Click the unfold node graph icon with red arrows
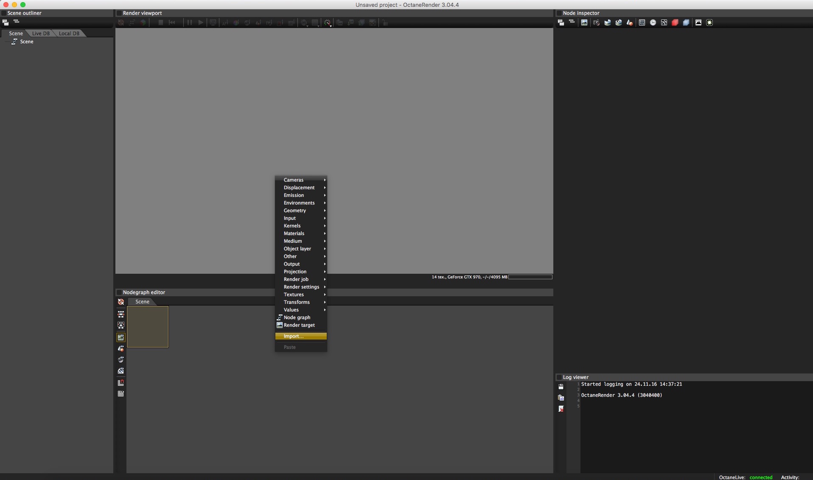The height and width of the screenshot is (480, 813). click(121, 314)
